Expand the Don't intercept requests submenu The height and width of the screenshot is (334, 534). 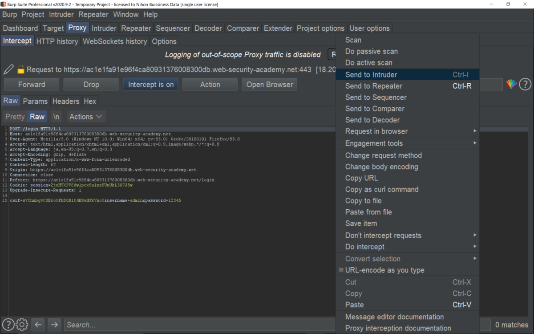[408, 236]
